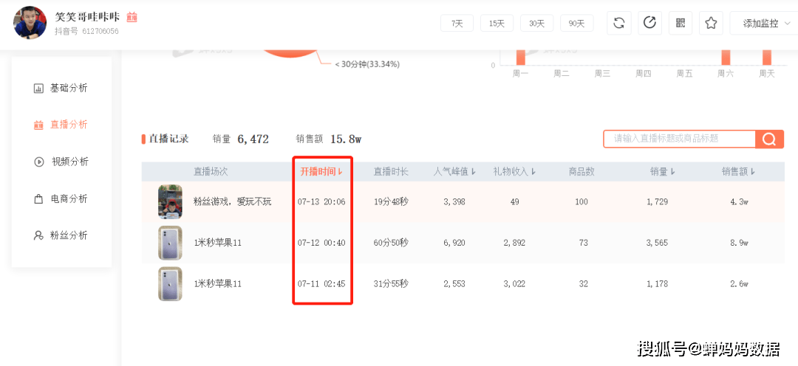Viewport: 798px width, 366px height.
Task: Select the 30天 time range
Action: tap(536, 24)
